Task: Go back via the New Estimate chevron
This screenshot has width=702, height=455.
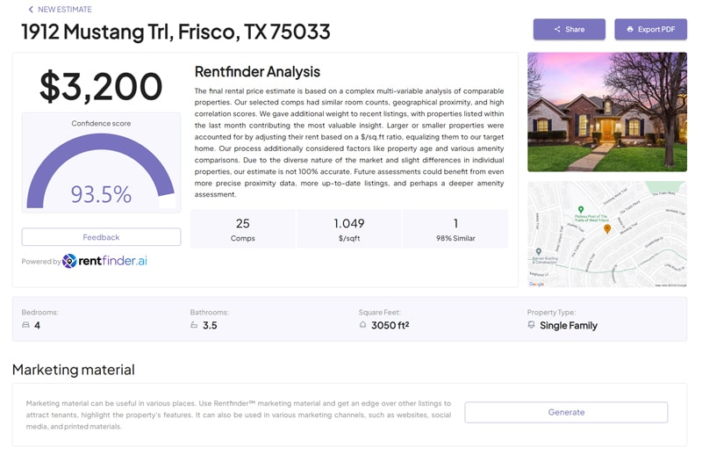Action: click(31, 10)
